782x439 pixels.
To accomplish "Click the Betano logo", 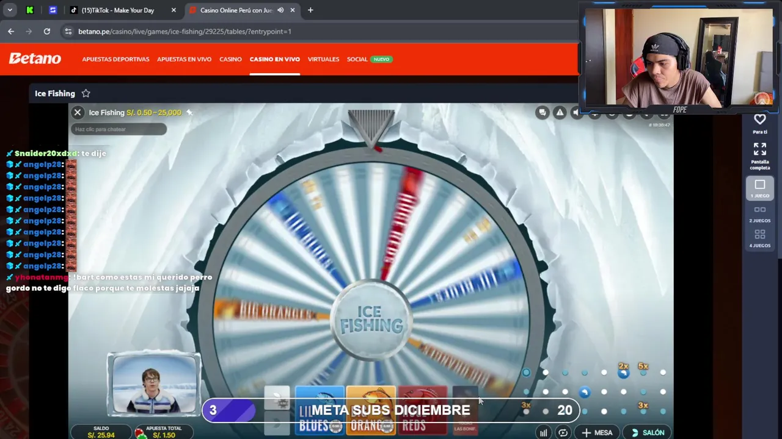I will (35, 59).
